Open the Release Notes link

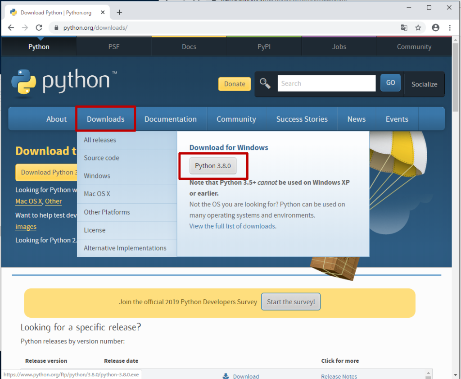339,376
